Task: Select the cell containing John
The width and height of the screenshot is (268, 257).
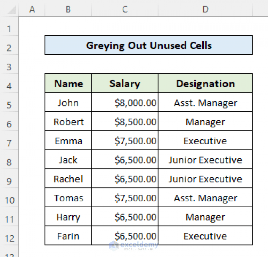Action: 68,102
